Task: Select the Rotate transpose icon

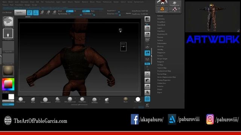Action: pos(54,12)
